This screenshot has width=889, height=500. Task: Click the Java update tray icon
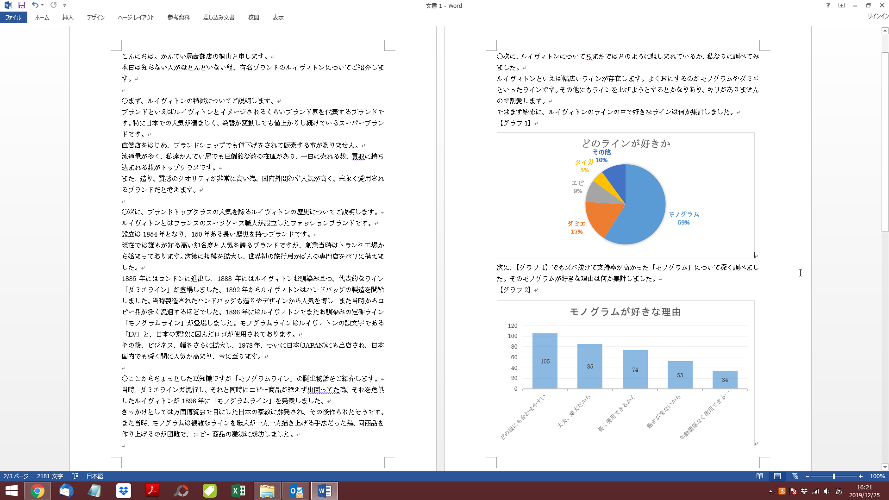pos(782,491)
